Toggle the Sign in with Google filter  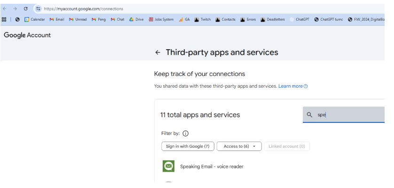click(x=188, y=146)
